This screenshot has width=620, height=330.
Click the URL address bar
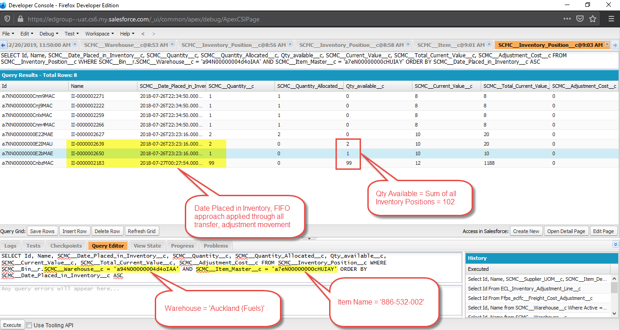(291, 19)
